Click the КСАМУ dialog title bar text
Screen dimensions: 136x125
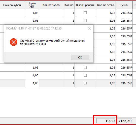34,28
